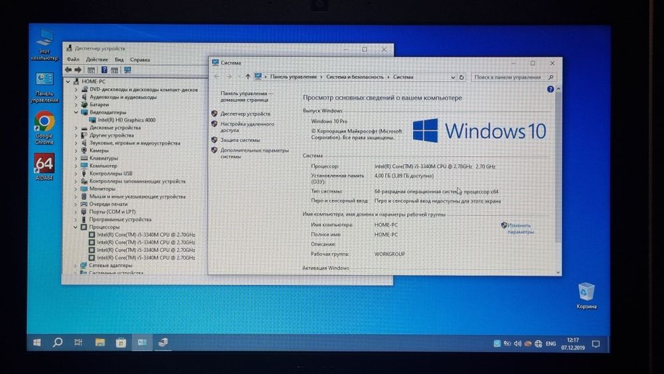664x374 pixels.
Task: Click ENG language indicator
Action: pyautogui.click(x=551, y=343)
